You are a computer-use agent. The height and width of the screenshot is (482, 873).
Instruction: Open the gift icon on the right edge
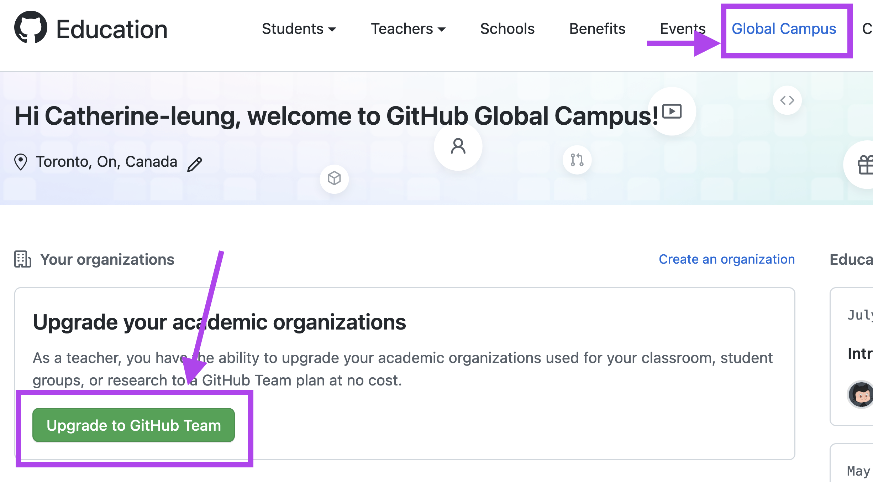coord(867,164)
